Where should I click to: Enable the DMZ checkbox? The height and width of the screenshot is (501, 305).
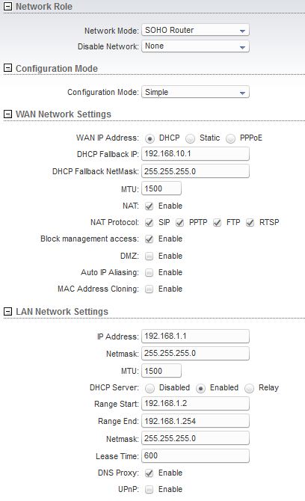150,256
